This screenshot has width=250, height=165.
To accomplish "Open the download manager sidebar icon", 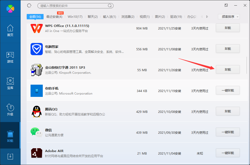I will pos(10,156).
